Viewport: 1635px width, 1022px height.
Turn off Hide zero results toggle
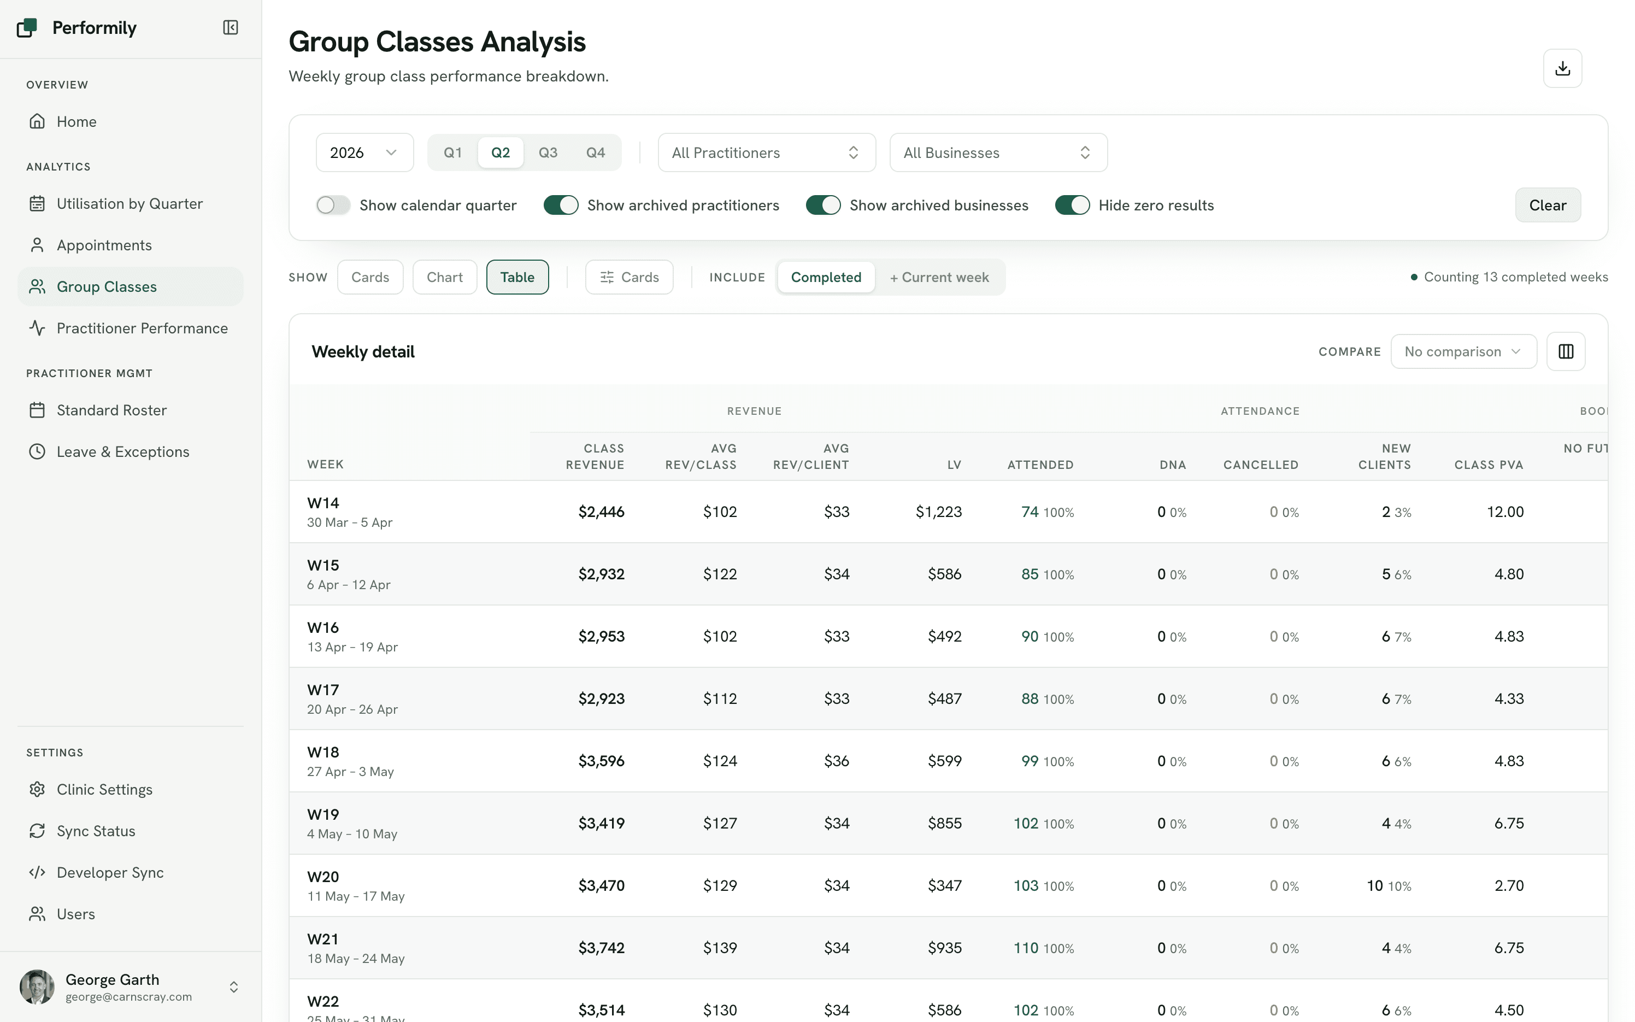pos(1072,205)
